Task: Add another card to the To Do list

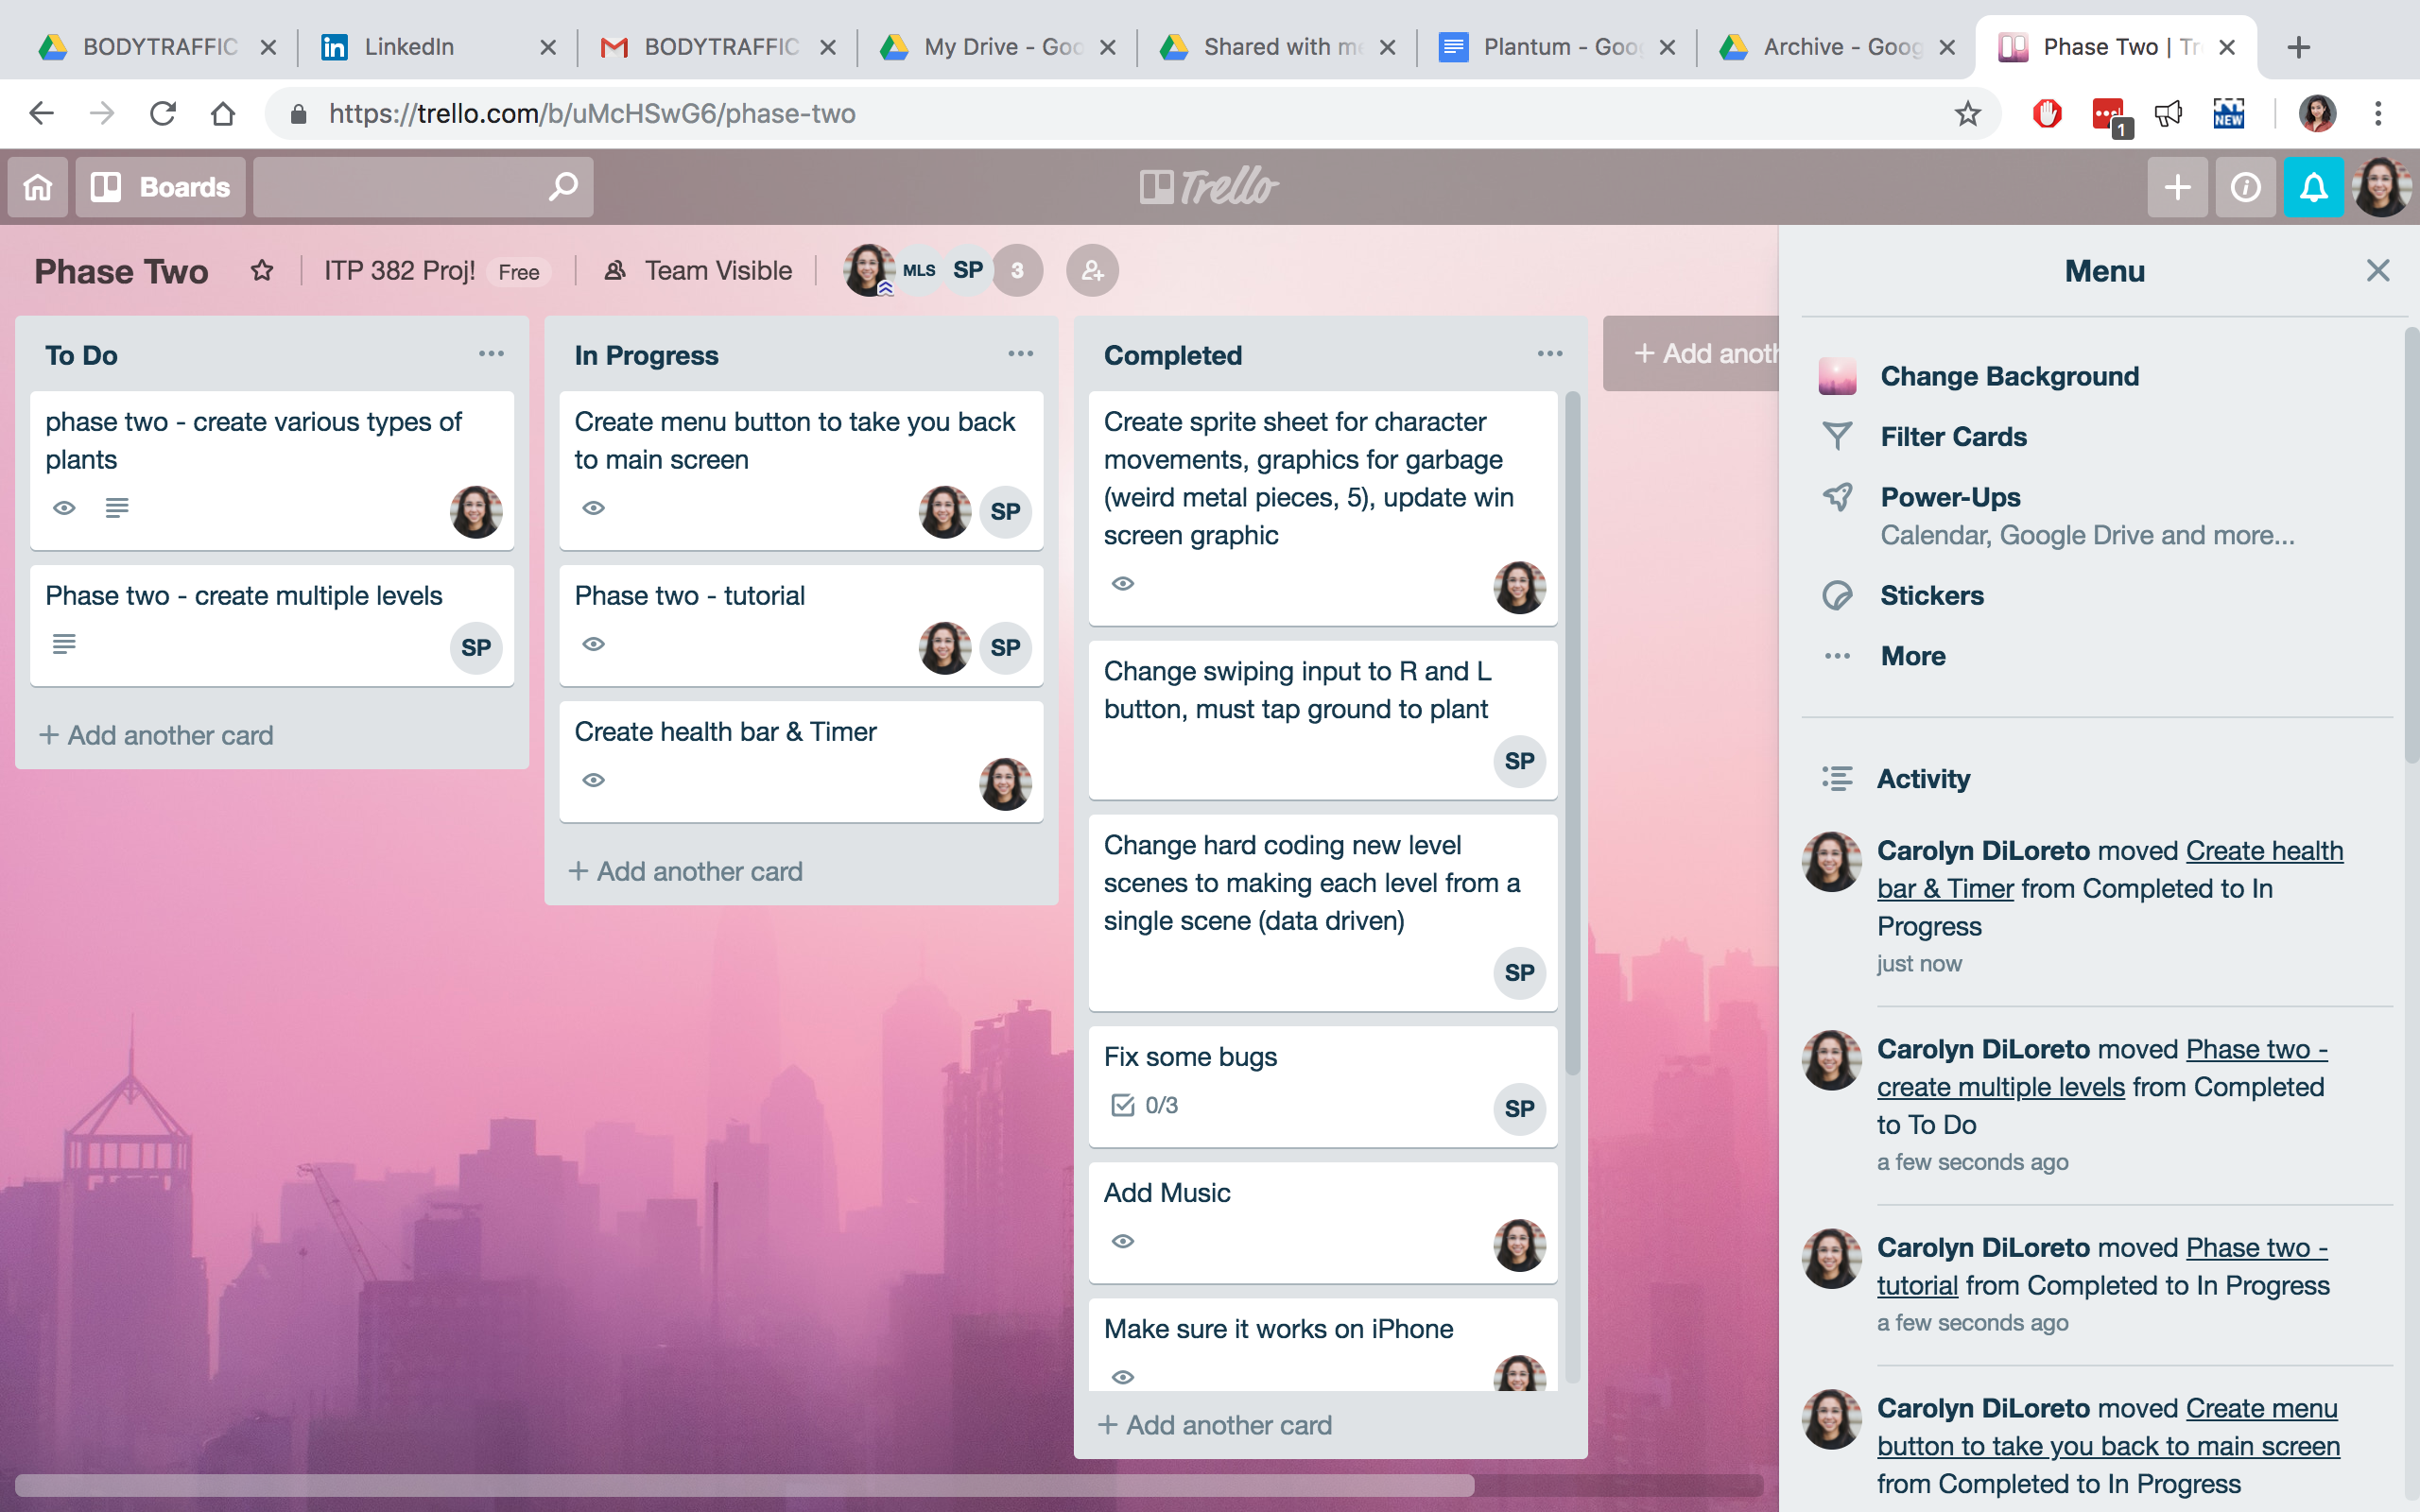Action: coord(155,735)
